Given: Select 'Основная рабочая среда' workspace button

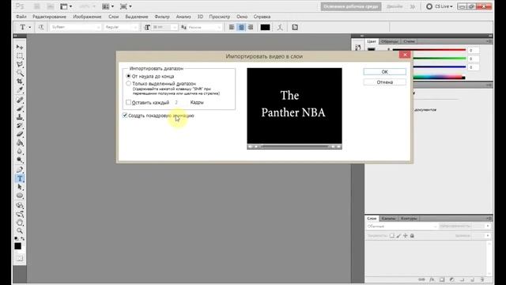Looking at the screenshot, I should click(351, 6).
